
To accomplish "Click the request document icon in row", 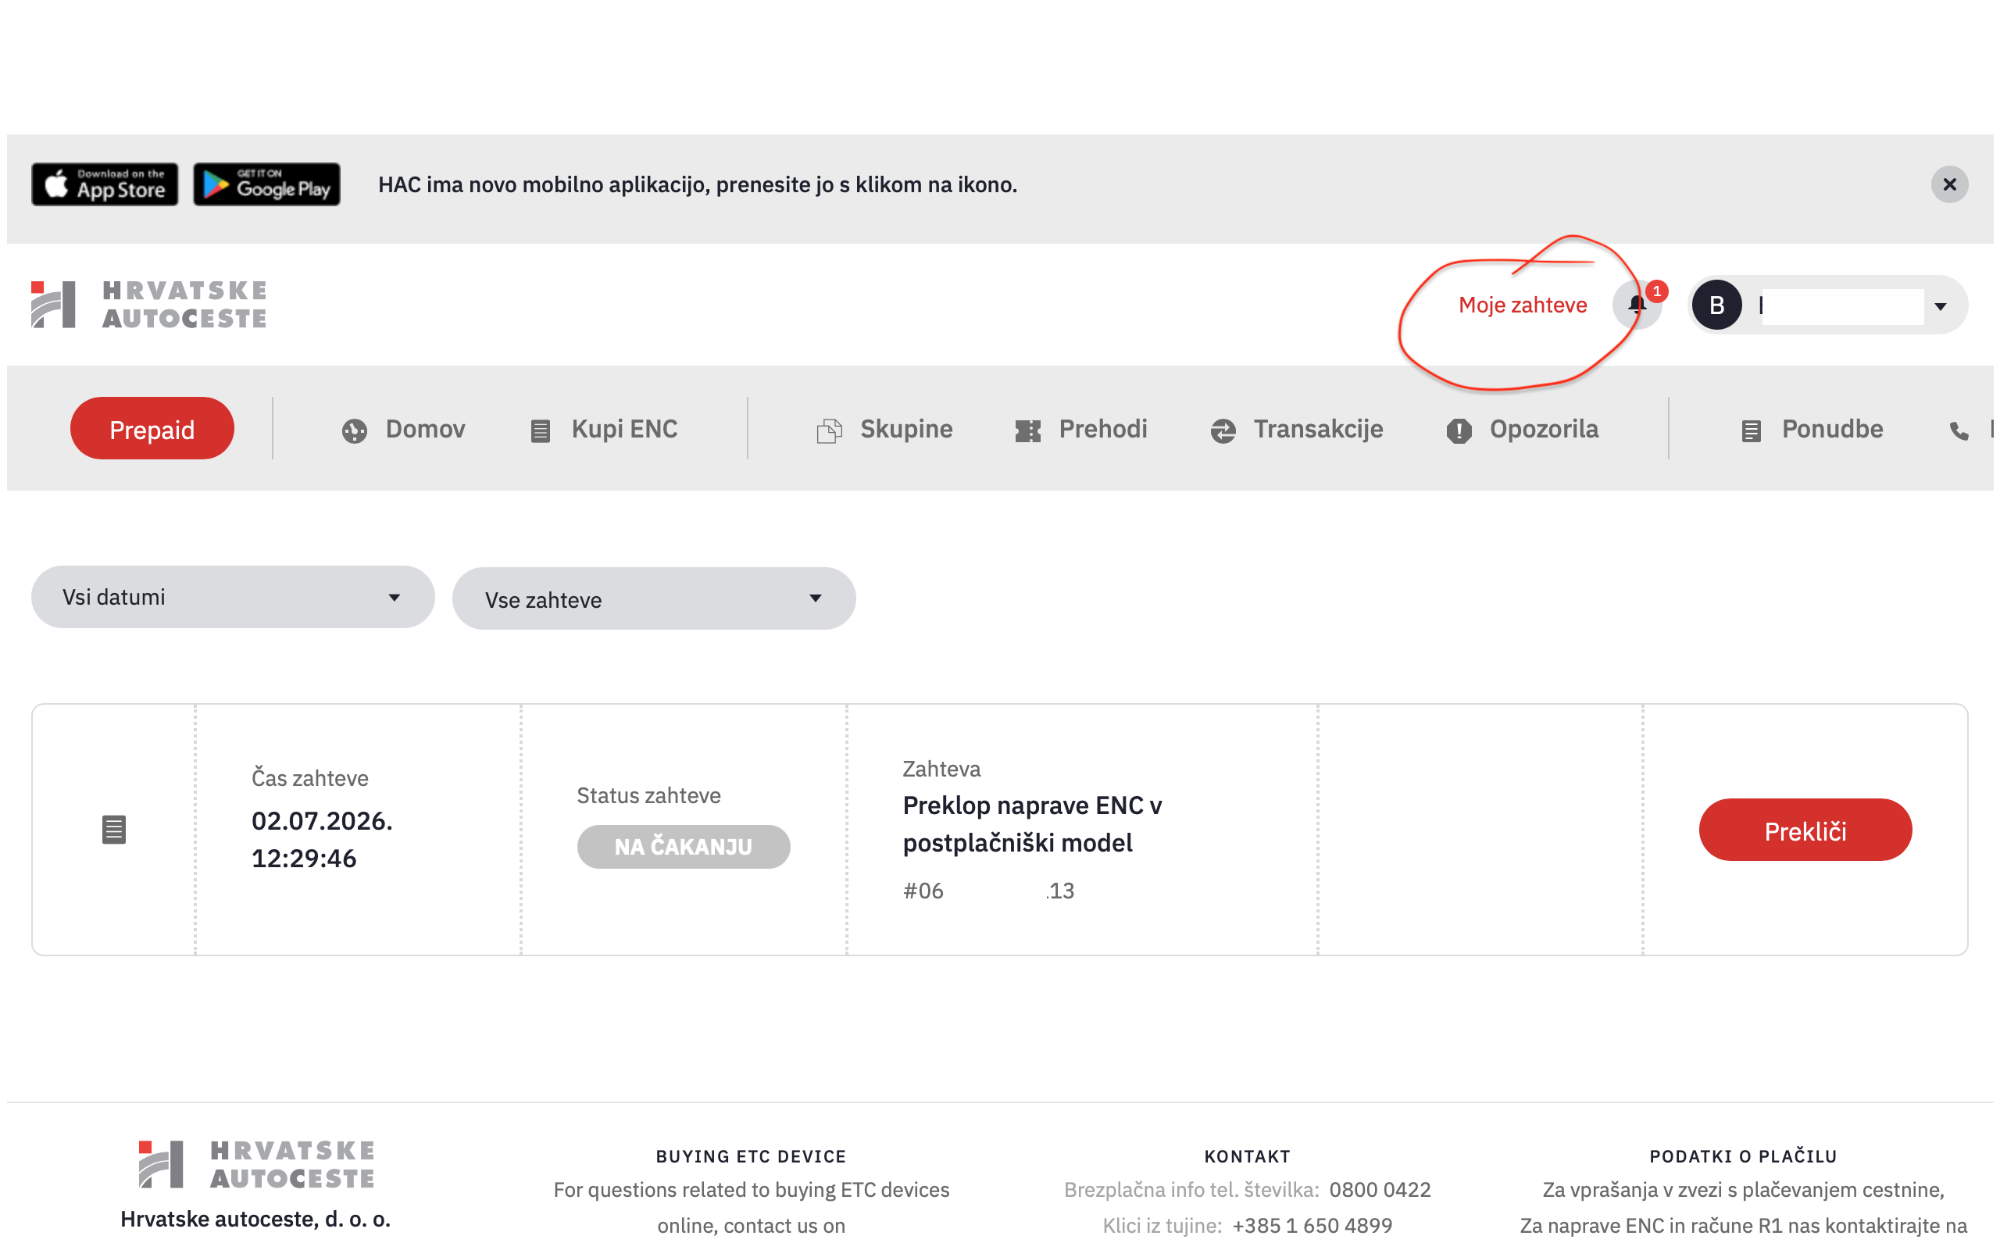I will pos(114,829).
